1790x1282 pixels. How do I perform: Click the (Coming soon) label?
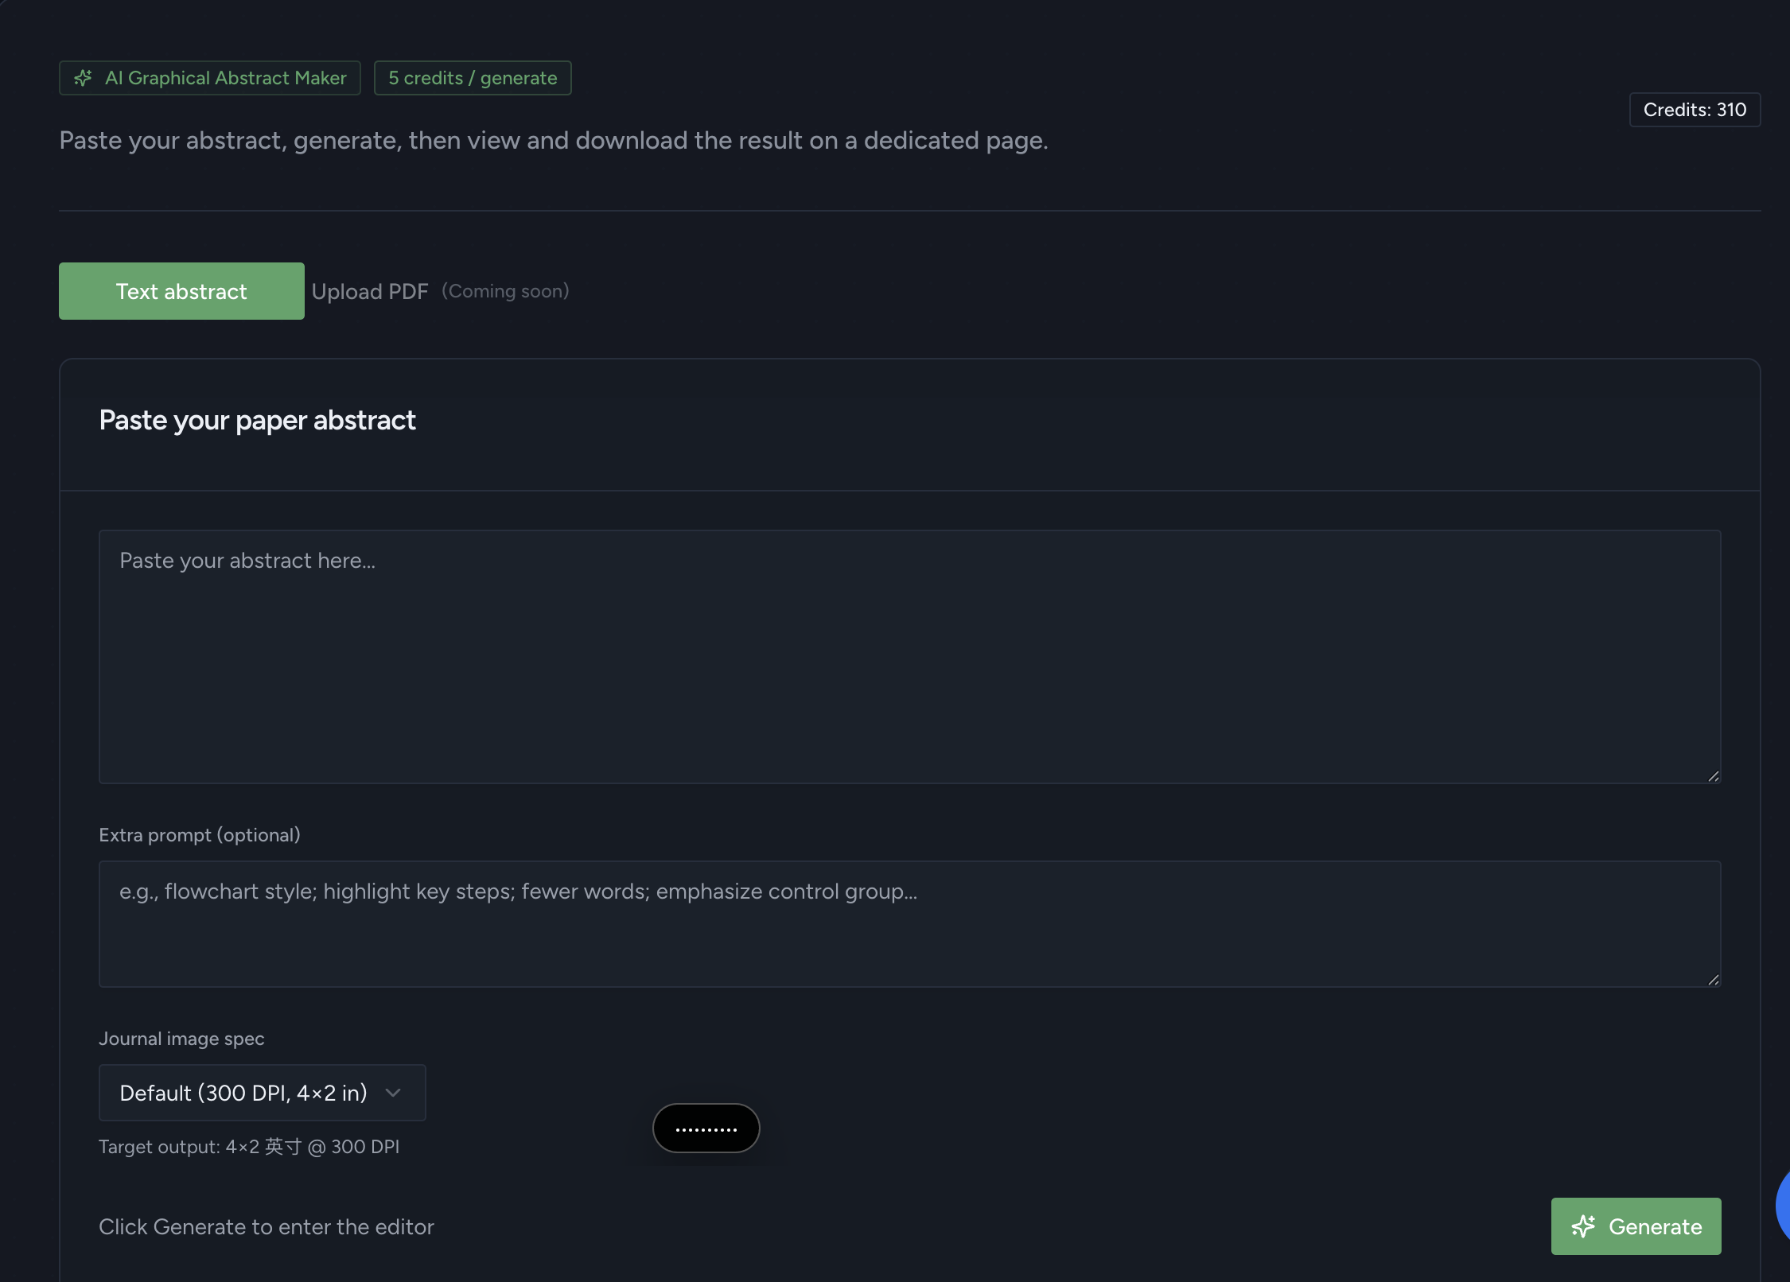click(x=506, y=291)
